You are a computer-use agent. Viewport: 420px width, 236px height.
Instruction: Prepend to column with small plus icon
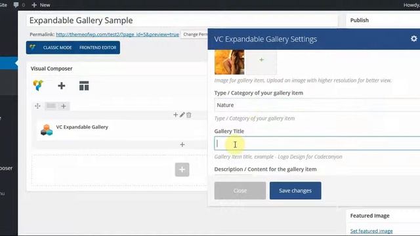[x=175, y=115]
